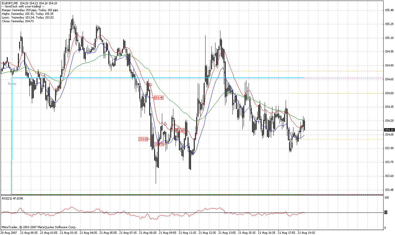The height and width of the screenshot is (235, 395).
Task: Click the '21 Aug 07:15' time label
Action: pos(128,232)
